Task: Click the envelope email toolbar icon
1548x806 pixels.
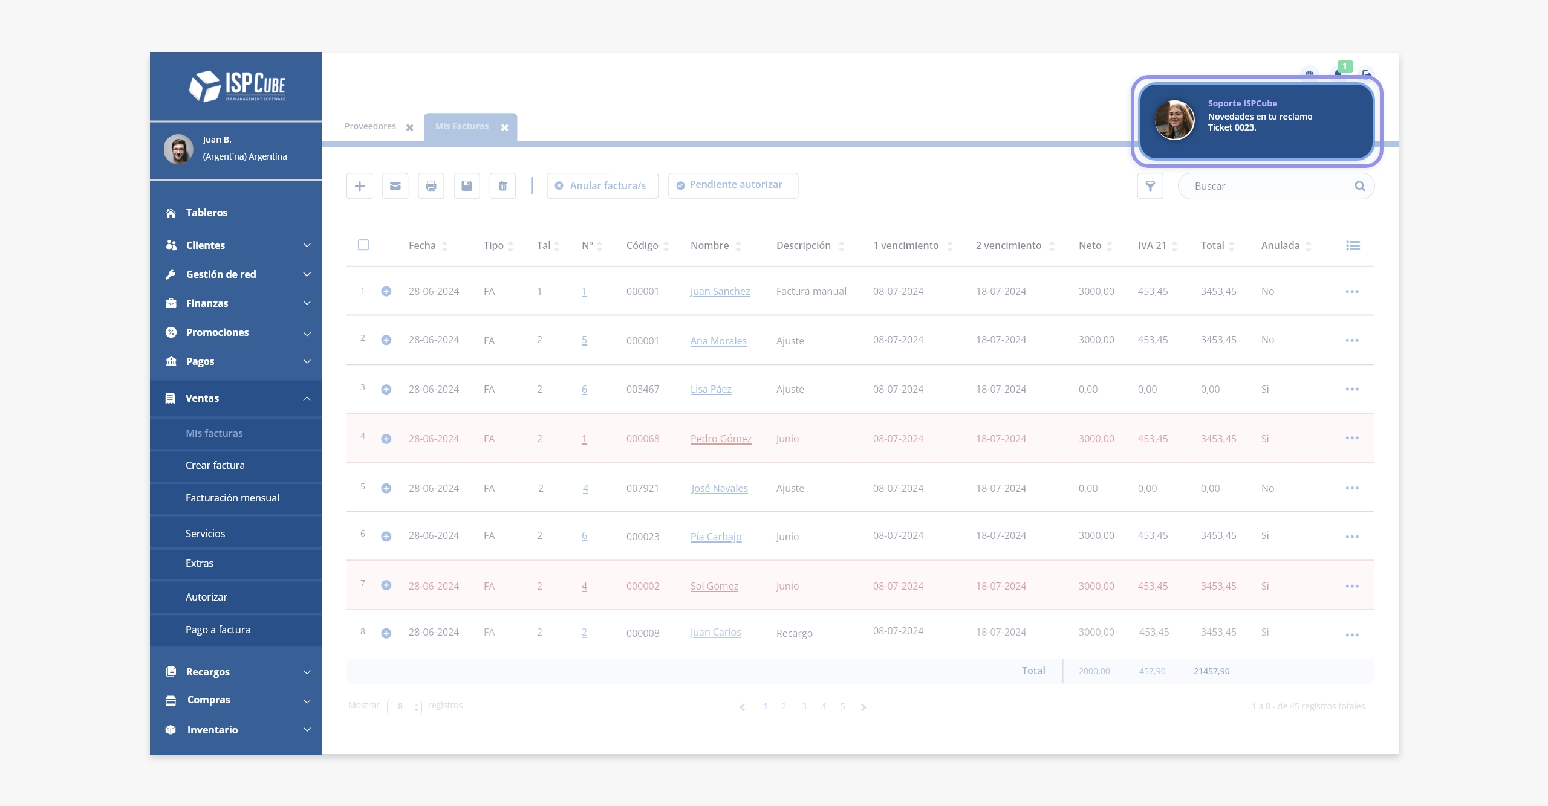Action: pyautogui.click(x=395, y=186)
